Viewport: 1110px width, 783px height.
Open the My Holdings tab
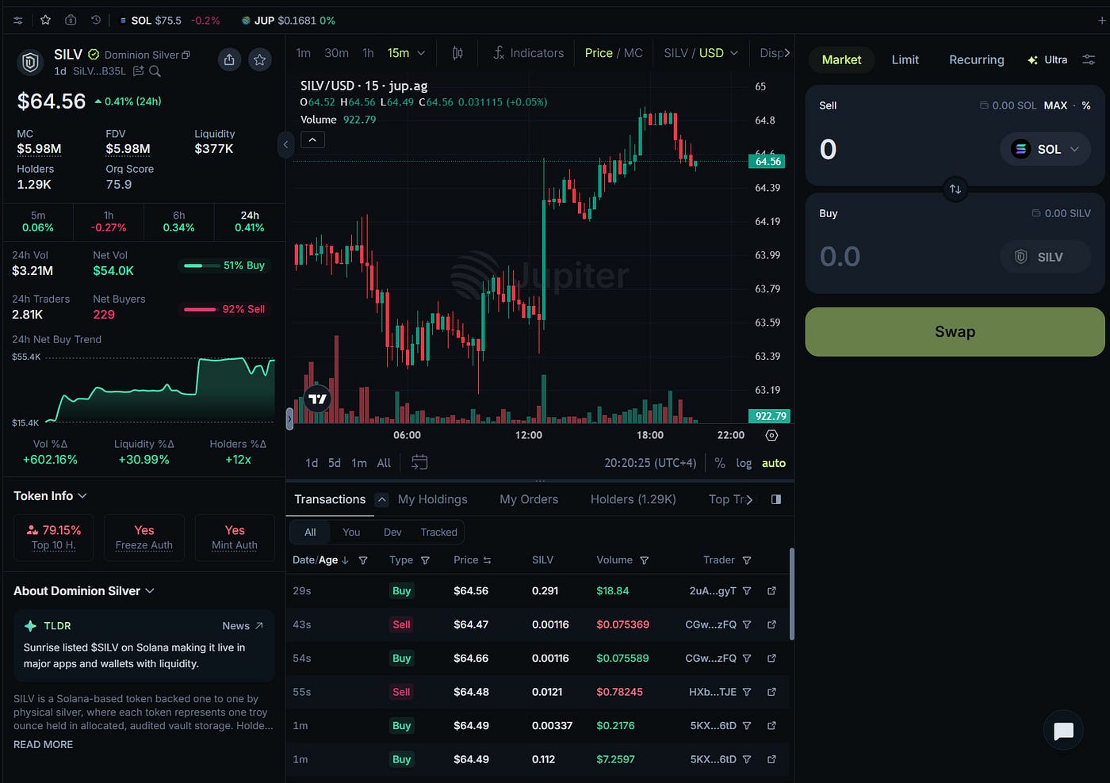(x=432, y=499)
